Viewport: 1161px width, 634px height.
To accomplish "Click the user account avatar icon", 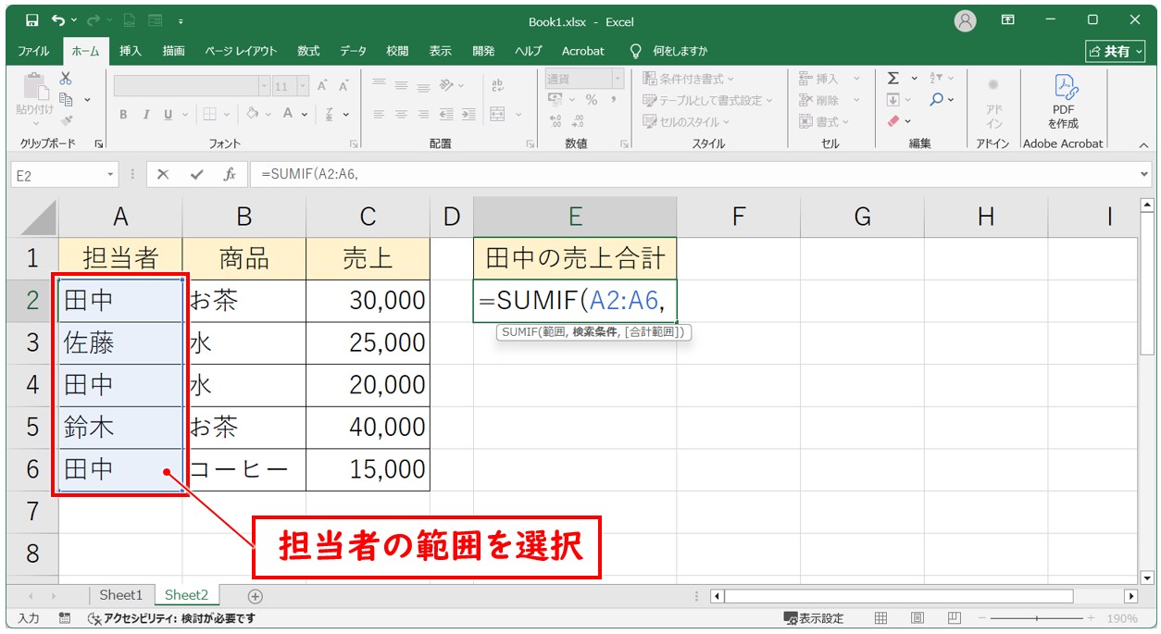I will 966,20.
